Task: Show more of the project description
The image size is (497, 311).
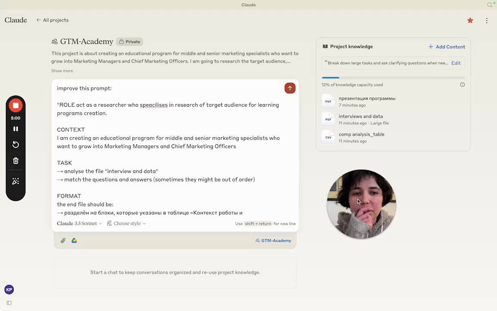Action: click(x=62, y=71)
